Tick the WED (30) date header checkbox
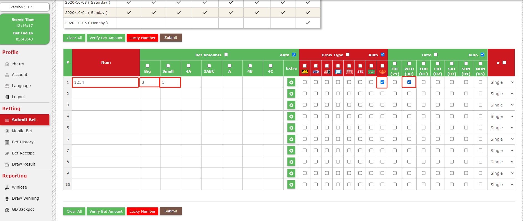This screenshot has height=221, width=523. coord(409,63)
